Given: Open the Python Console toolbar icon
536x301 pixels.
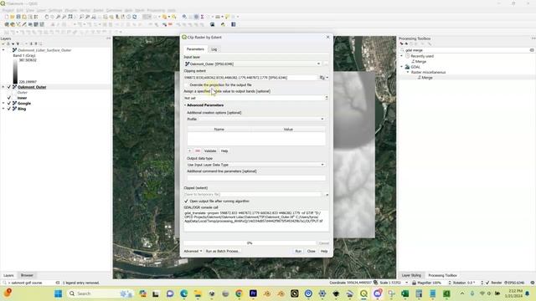Looking at the screenshot, I should pyautogui.click(x=223, y=24).
